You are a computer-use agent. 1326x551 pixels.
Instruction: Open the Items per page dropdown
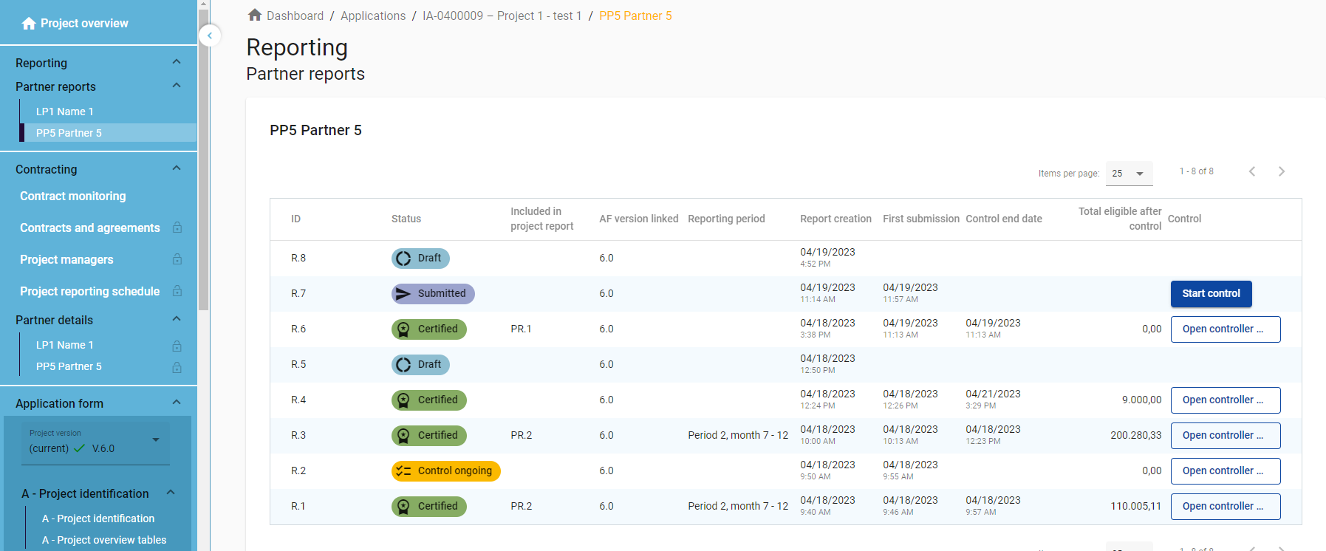(x=1128, y=174)
